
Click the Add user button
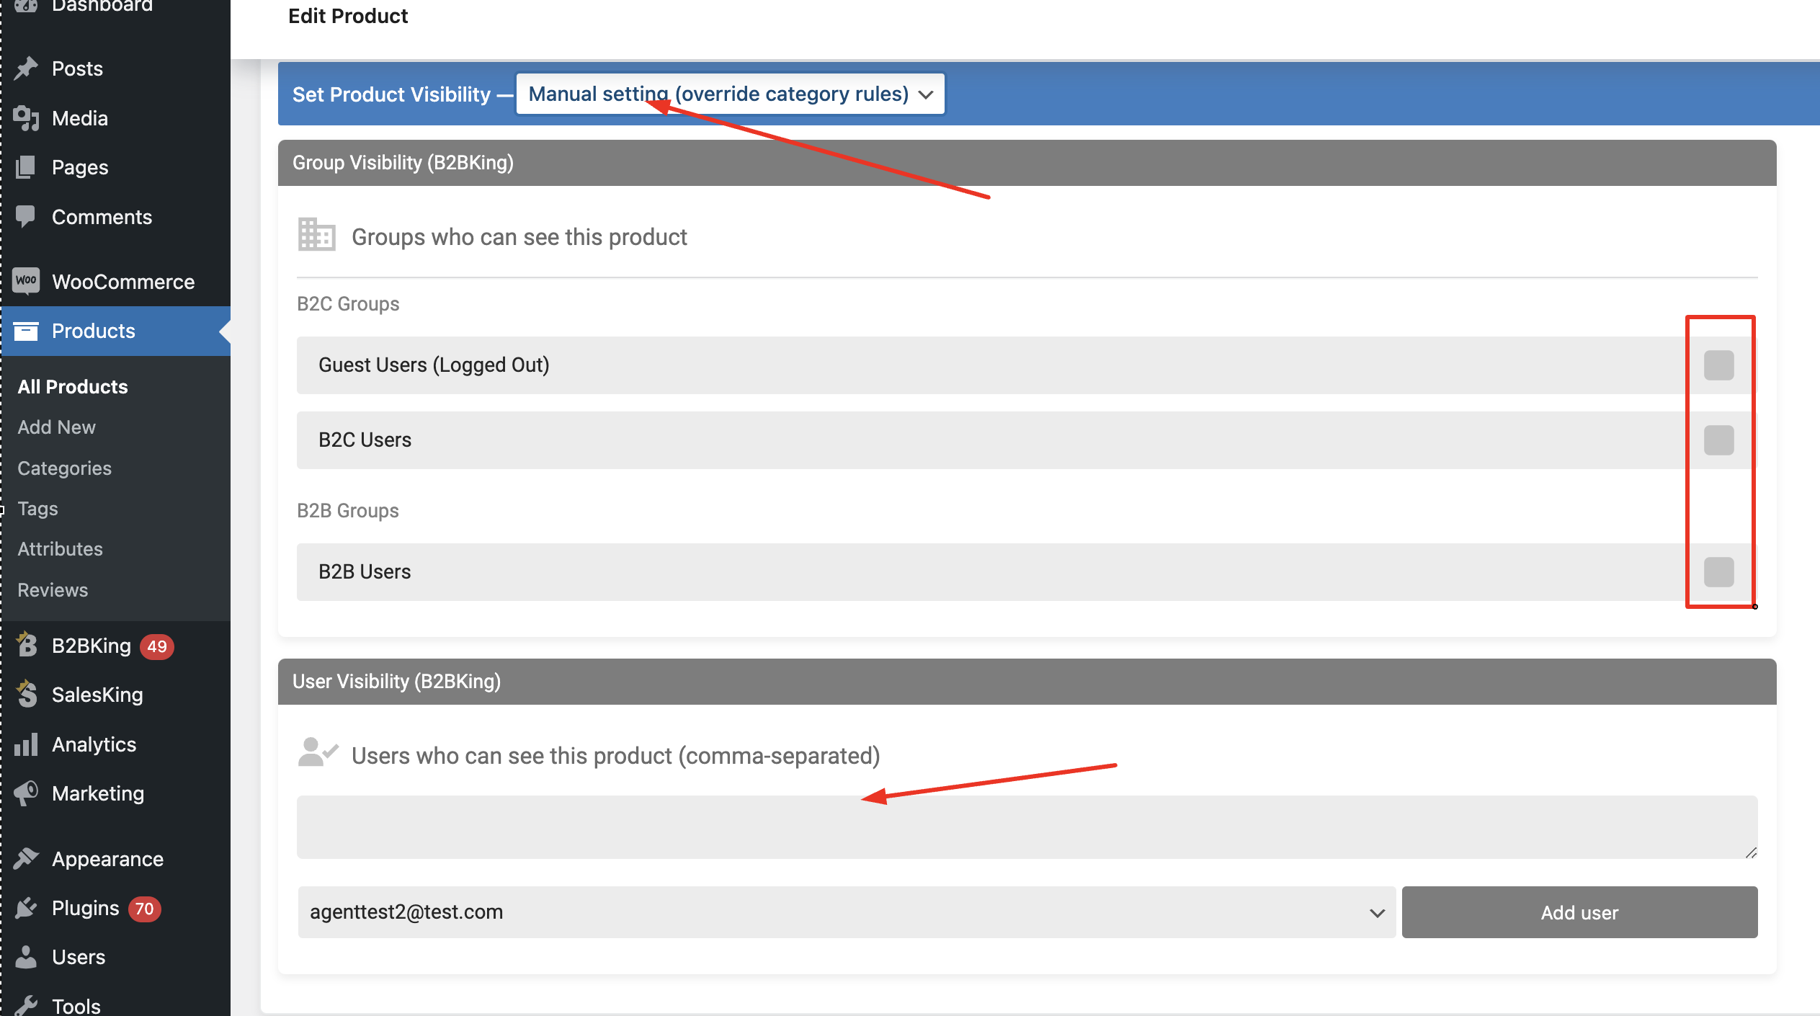pos(1579,912)
